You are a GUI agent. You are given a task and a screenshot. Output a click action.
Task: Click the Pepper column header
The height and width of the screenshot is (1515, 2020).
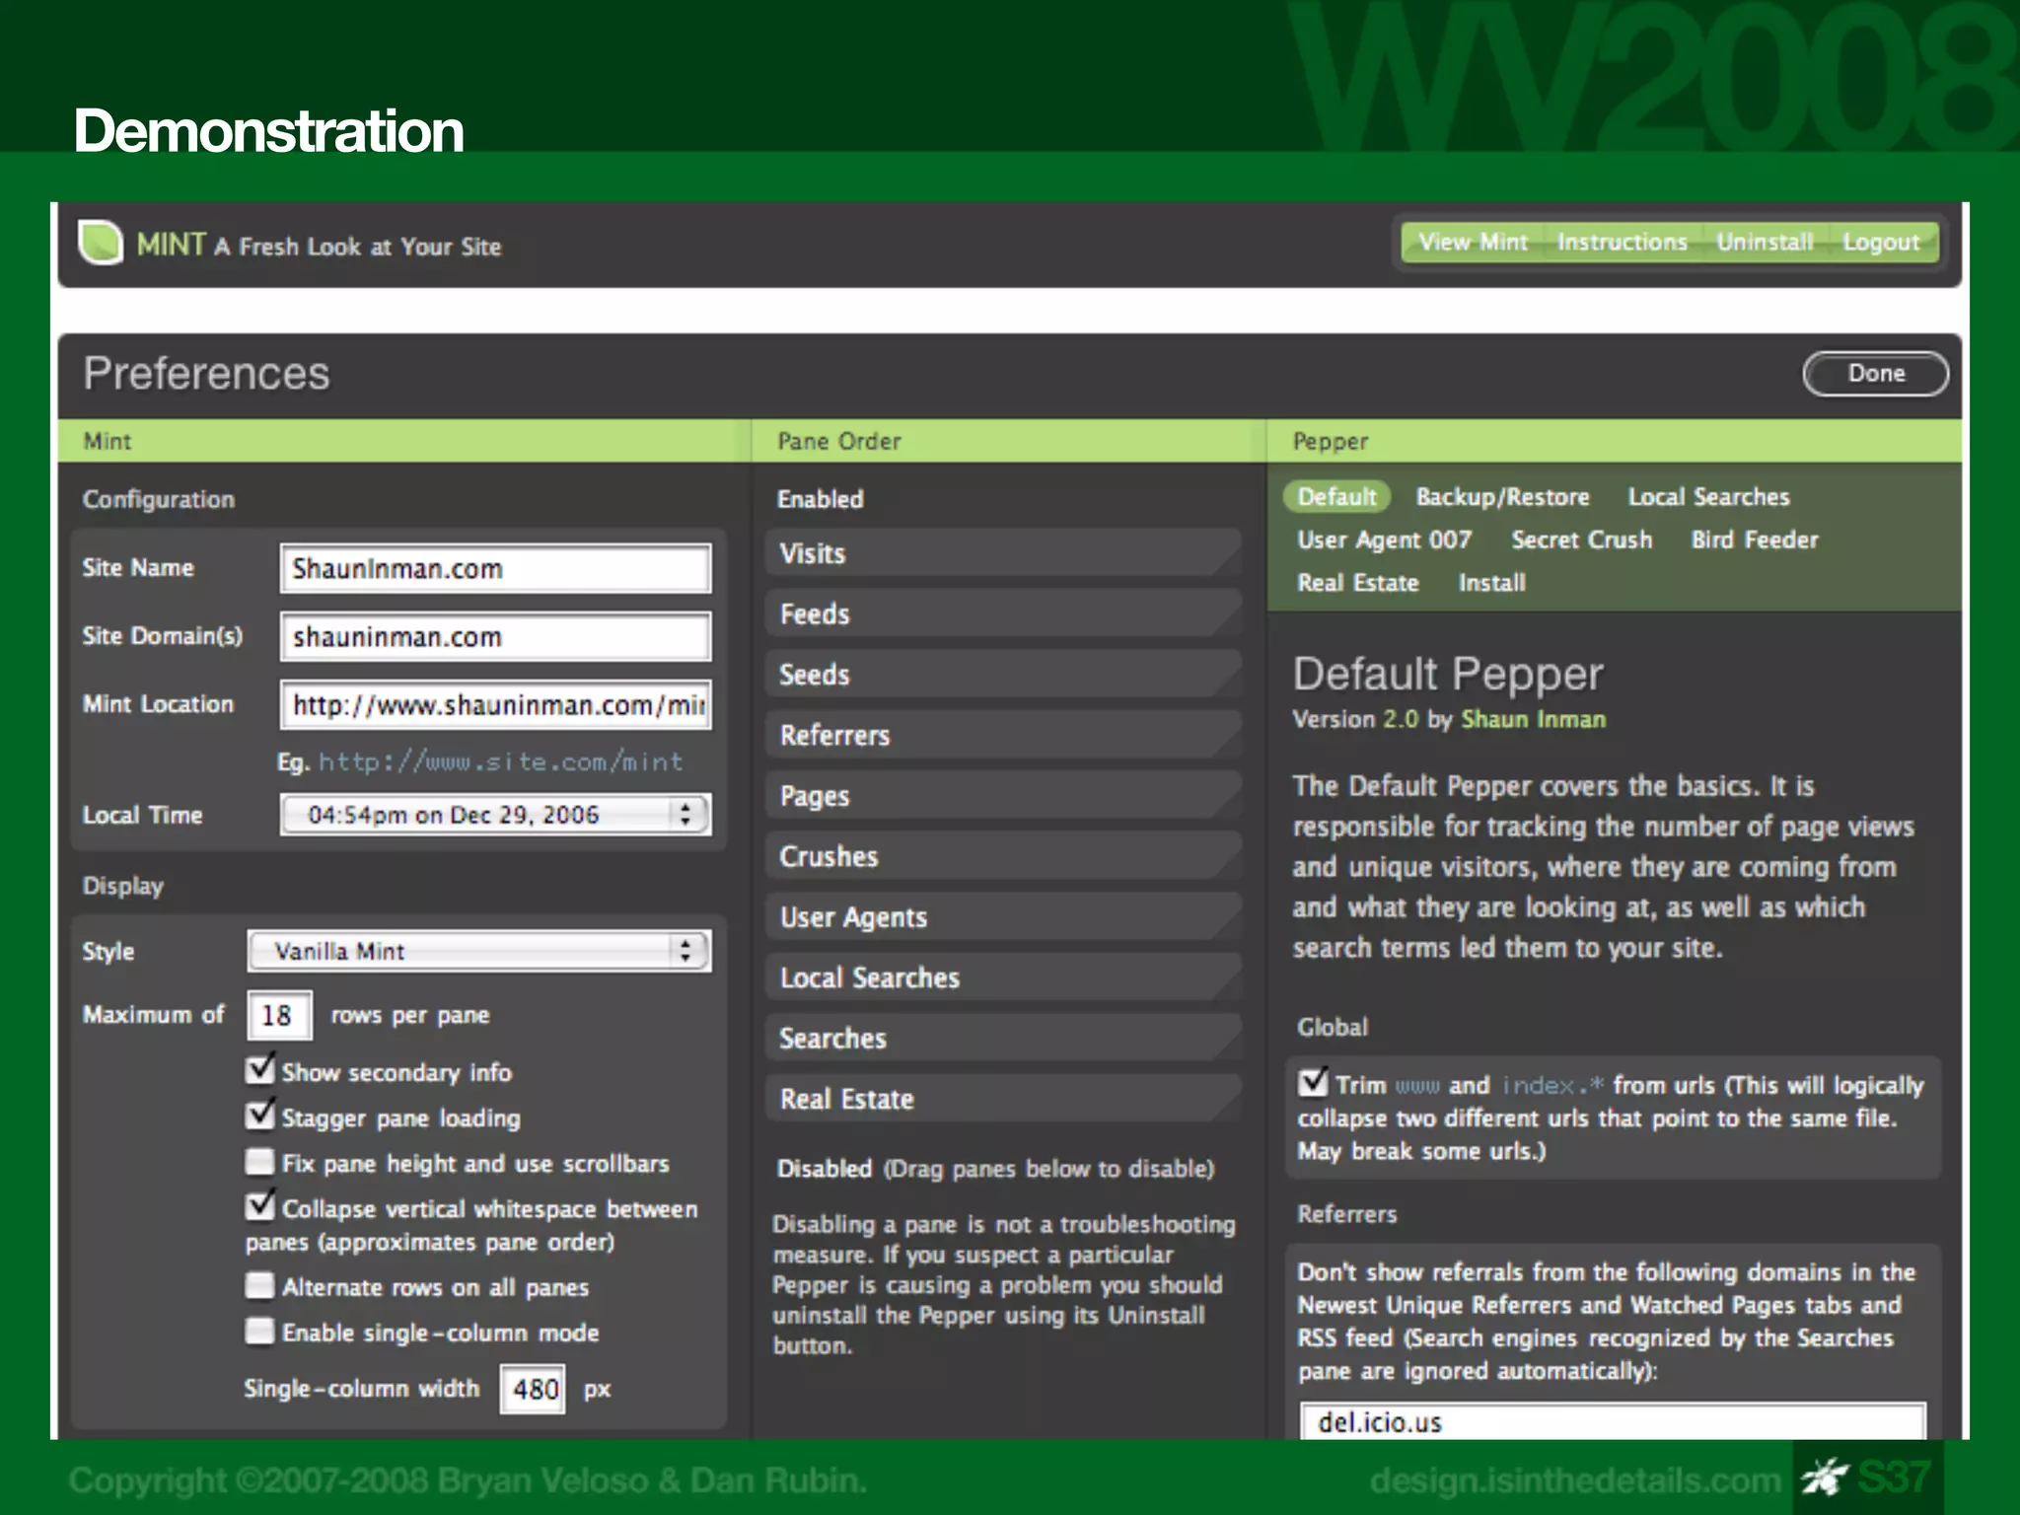pyautogui.click(x=1615, y=441)
